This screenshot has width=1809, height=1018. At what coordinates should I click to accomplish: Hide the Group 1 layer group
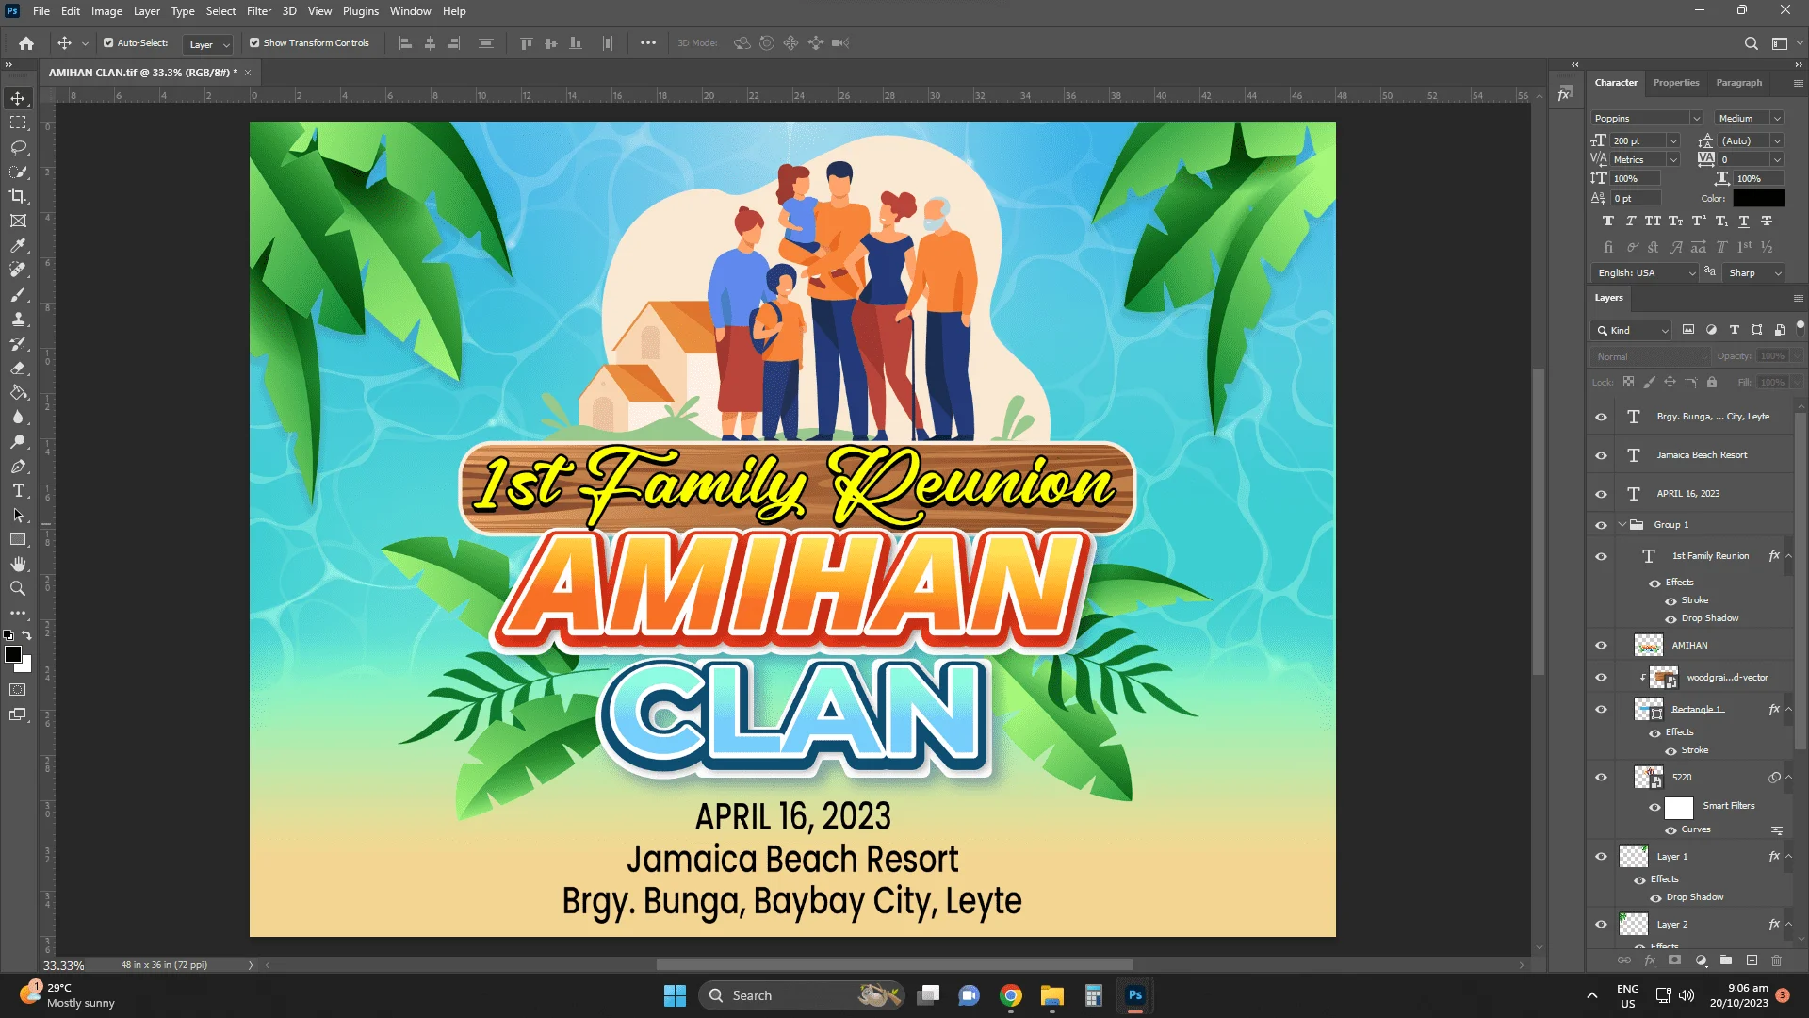point(1601,525)
